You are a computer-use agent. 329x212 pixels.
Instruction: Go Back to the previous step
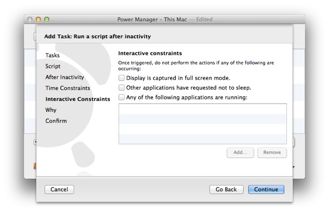(x=226, y=189)
